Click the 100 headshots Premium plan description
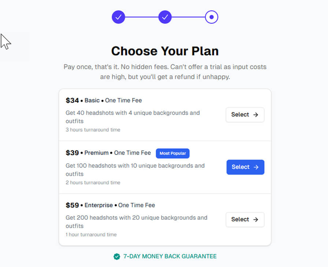 (x=135, y=170)
